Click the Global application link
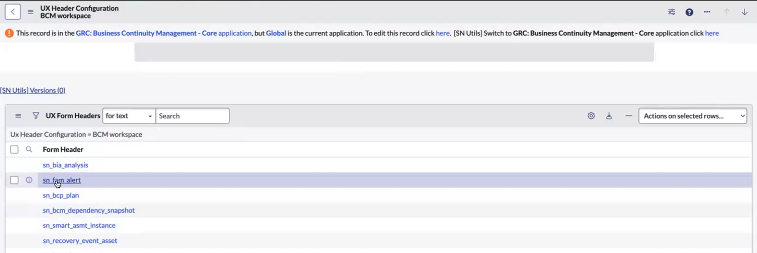This screenshot has width=757, height=253. 276,33
